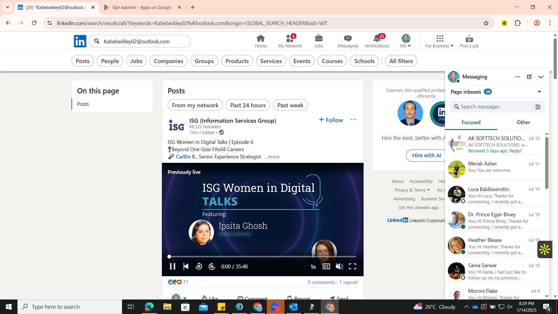
Task: Open the For Business apps grid
Action: click(x=439, y=41)
